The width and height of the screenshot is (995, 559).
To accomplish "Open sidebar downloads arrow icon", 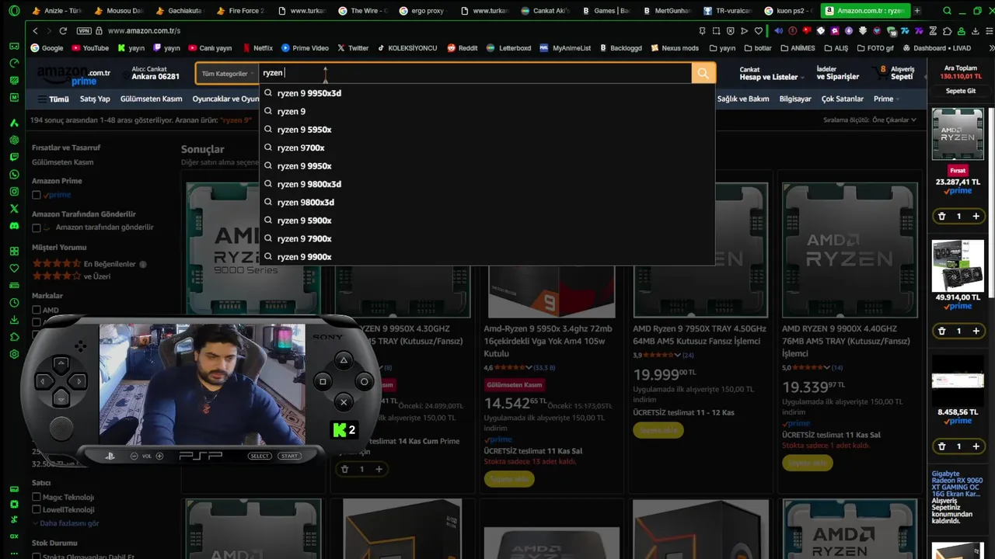I will (14, 320).
